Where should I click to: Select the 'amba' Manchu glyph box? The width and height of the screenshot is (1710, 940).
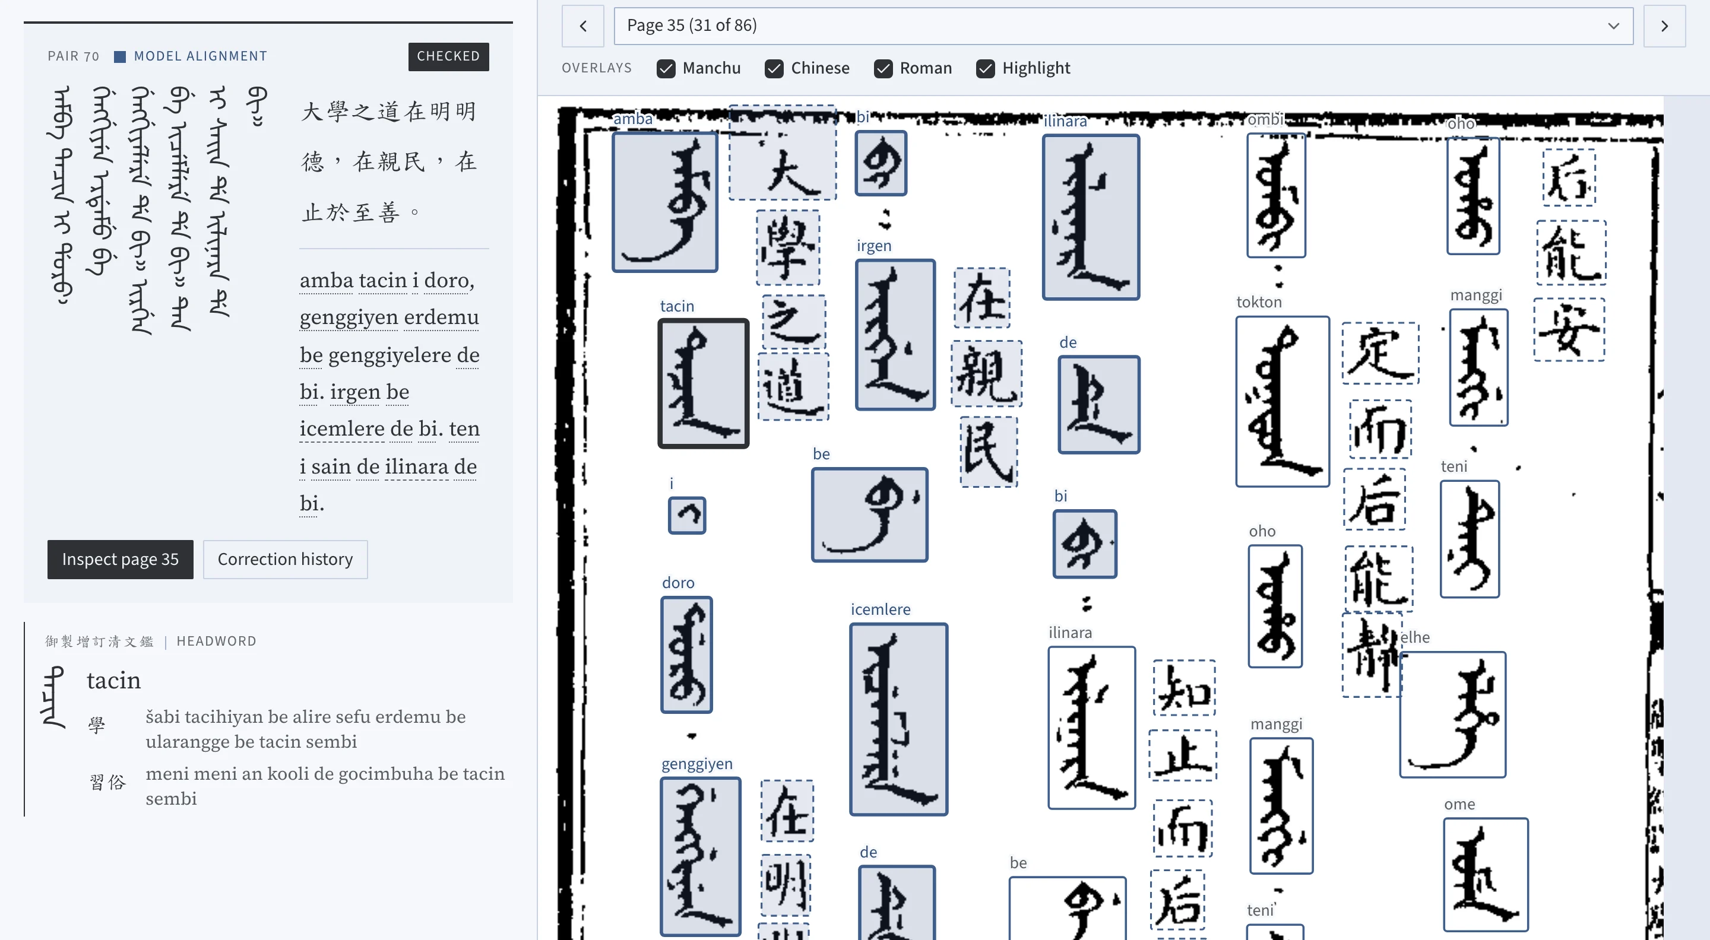664,202
